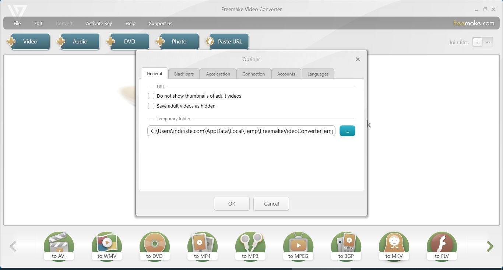Add an Audio file
Screen dimensions: 503x270
(x=78, y=42)
